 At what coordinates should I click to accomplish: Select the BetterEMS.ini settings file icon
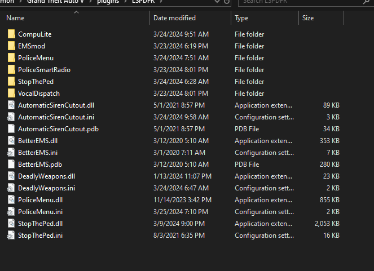[11, 153]
